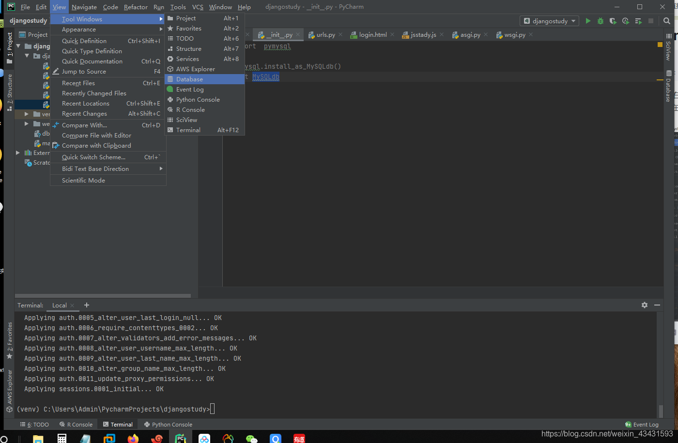Choose Compare with Clipboard entry

[108, 145]
